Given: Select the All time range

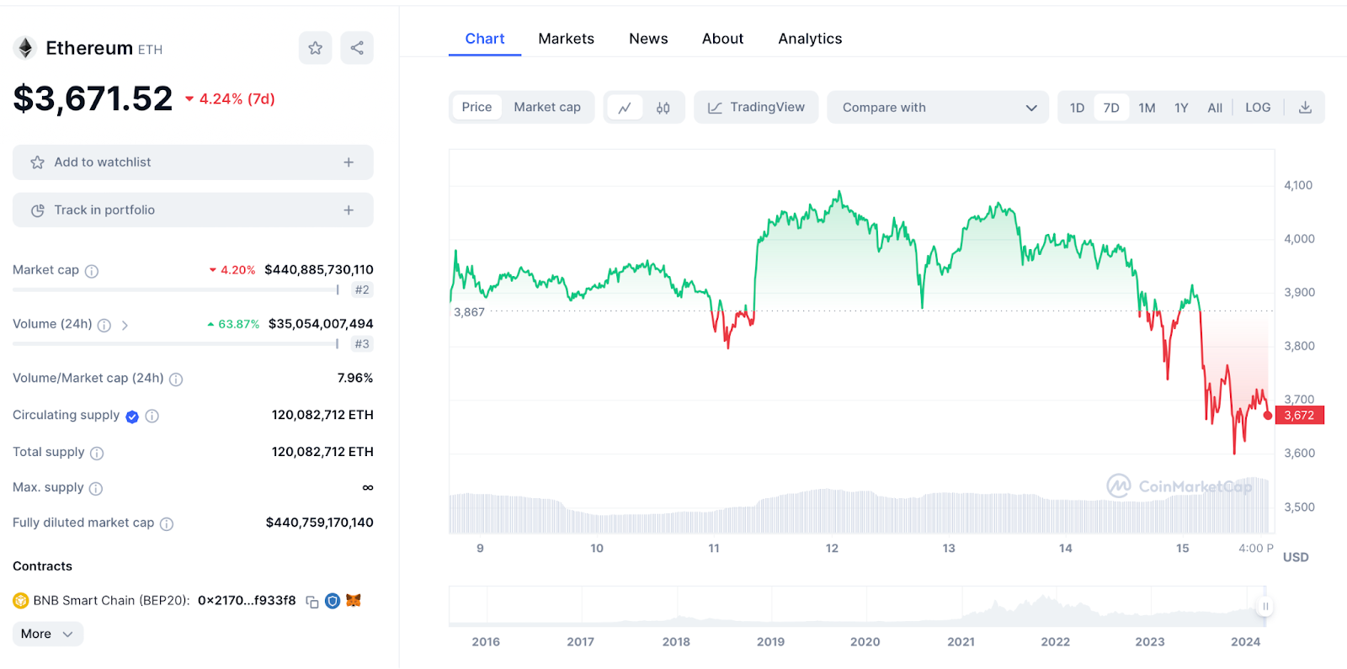Looking at the screenshot, I should click(1215, 108).
